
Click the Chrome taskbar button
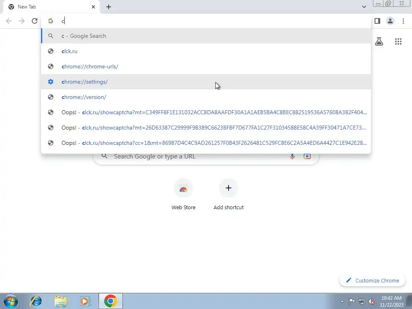click(x=110, y=301)
